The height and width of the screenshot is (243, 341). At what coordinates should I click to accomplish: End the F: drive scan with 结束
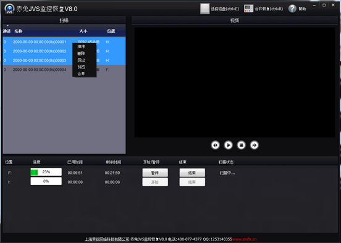(192, 173)
